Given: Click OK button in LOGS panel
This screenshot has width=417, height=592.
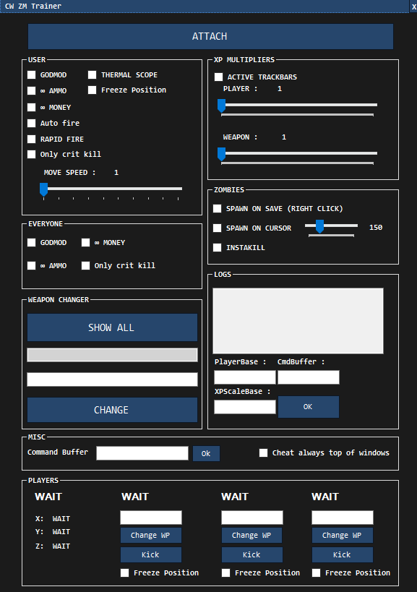Looking at the screenshot, I should click(x=309, y=407).
